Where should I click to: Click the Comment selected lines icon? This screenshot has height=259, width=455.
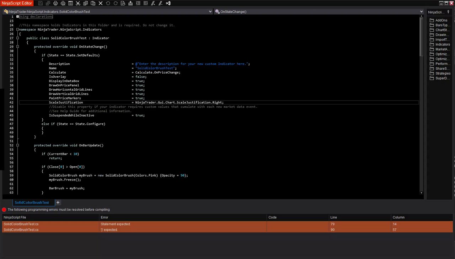point(153,3)
